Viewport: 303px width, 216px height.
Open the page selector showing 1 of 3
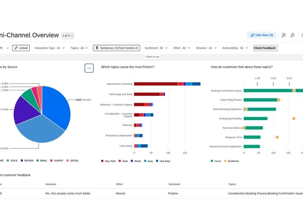tap(68, 35)
